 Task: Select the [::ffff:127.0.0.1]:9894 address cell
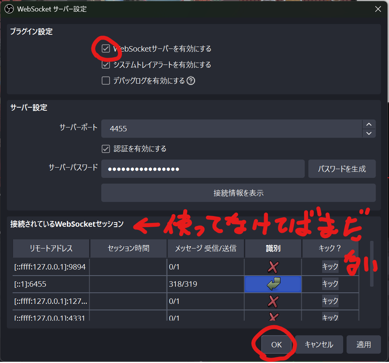point(51,267)
